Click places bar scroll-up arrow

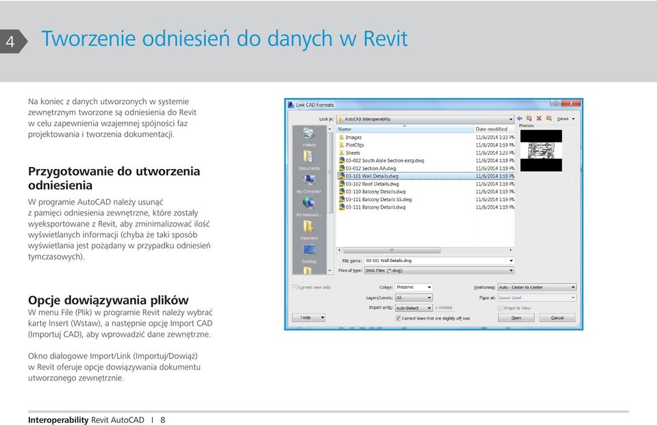(x=330, y=129)
